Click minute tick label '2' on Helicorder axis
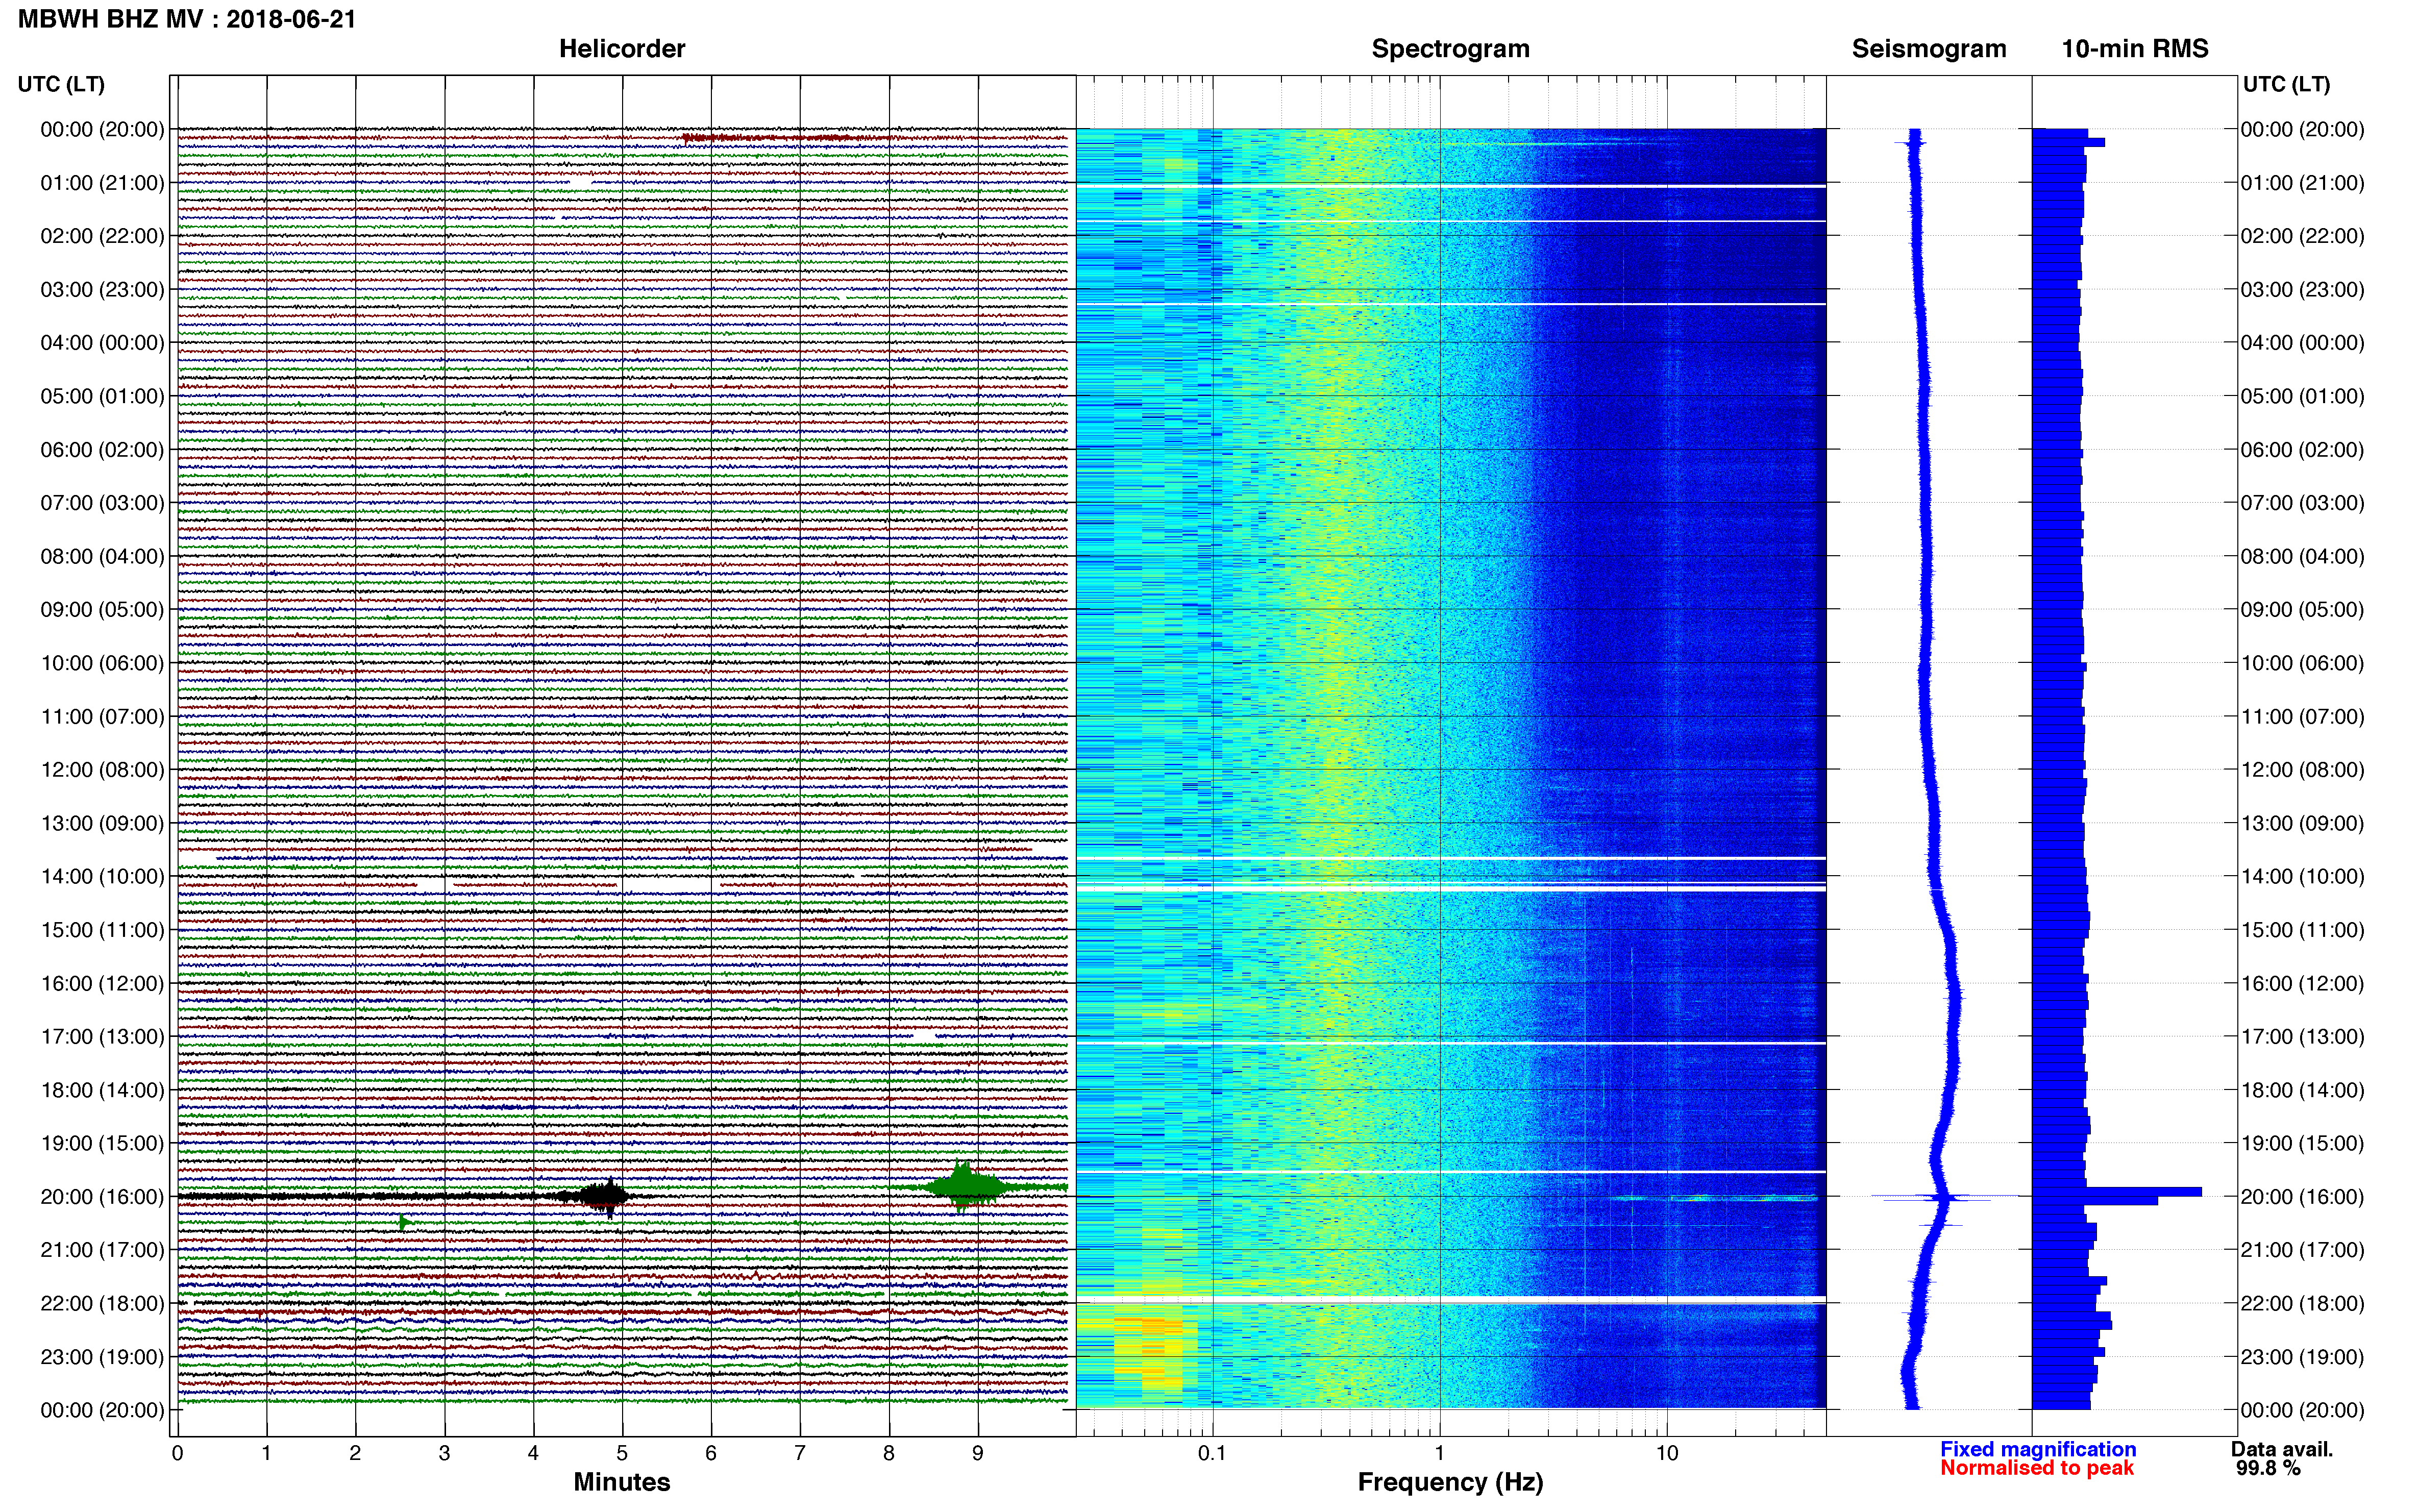Image resolution: width=2419 pixels, height=1512 pixels. (x=355, y=1453)
